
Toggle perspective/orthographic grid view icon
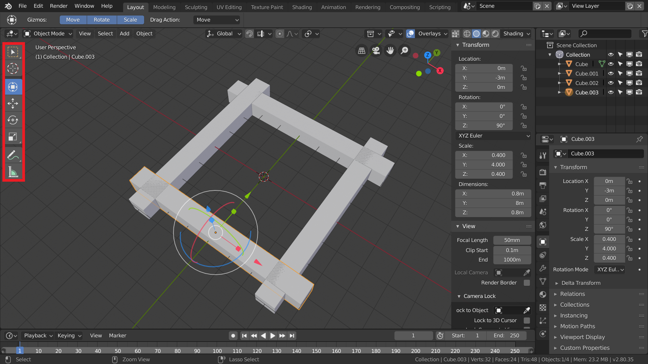point(361,51)
